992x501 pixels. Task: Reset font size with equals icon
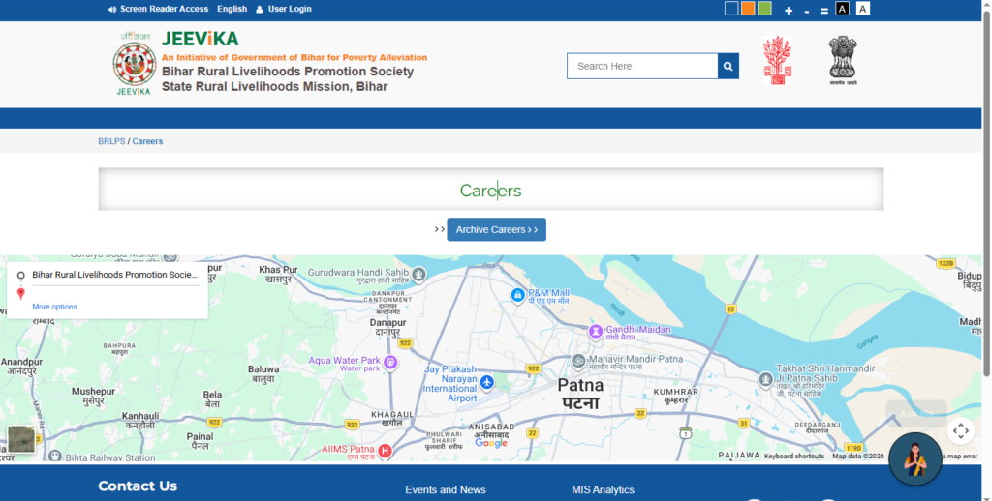[x=823, y=11]
